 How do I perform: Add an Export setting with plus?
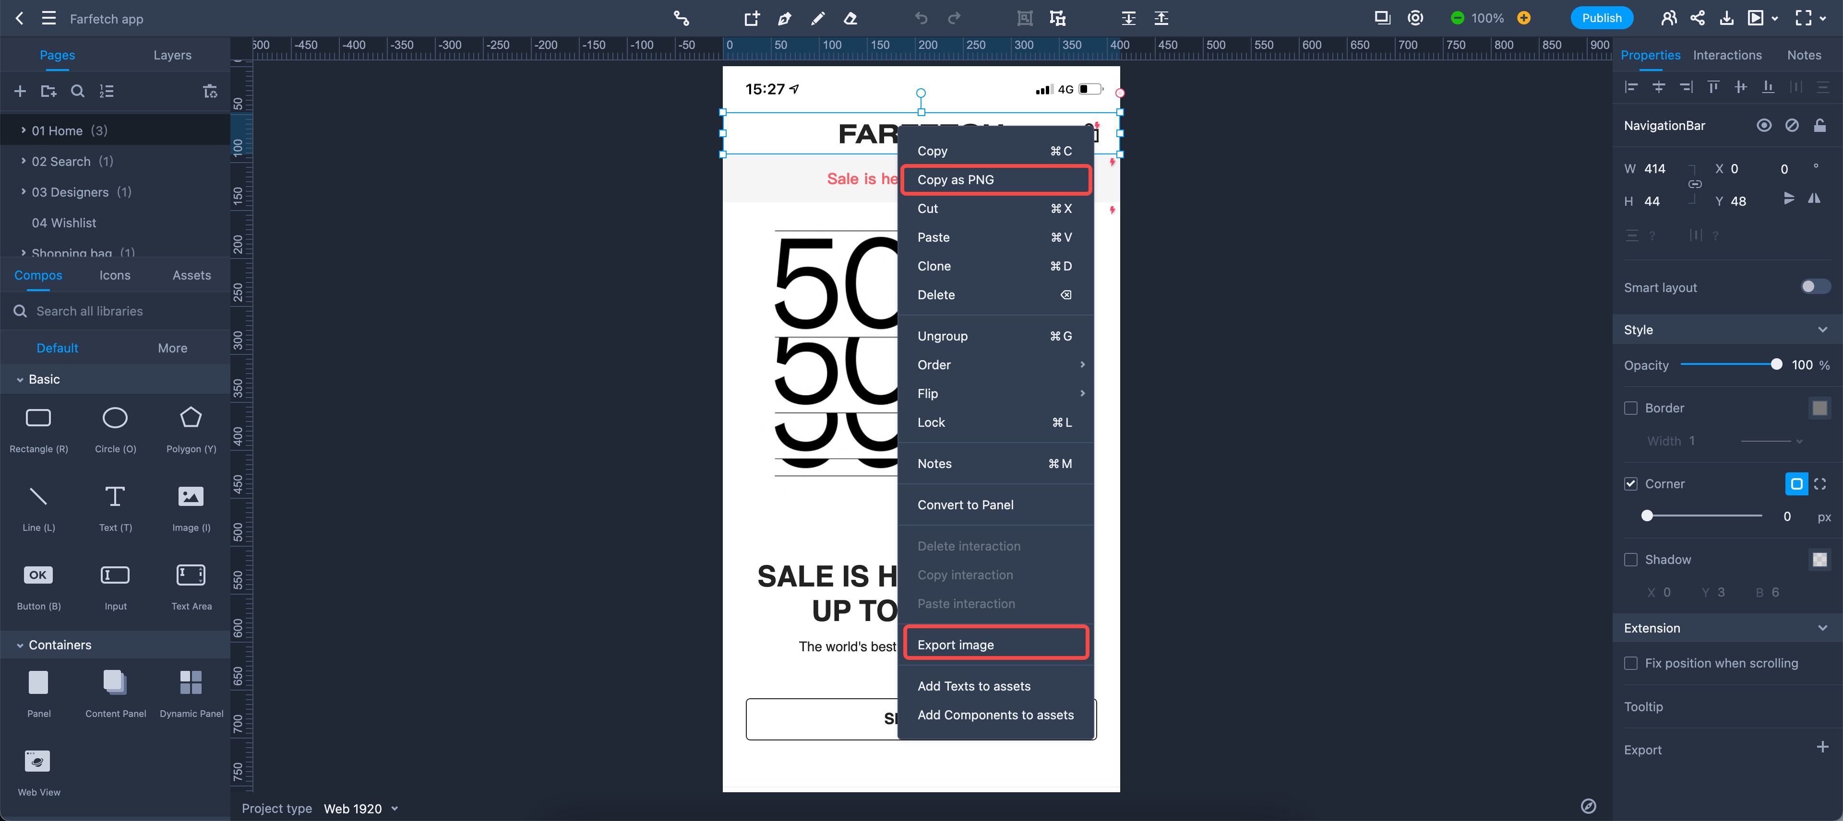click(x=1822, y=747)
